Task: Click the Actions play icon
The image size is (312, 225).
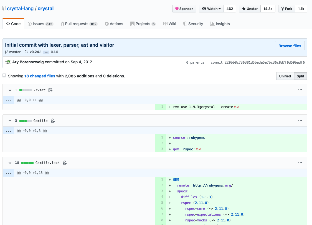Action: 107,24
